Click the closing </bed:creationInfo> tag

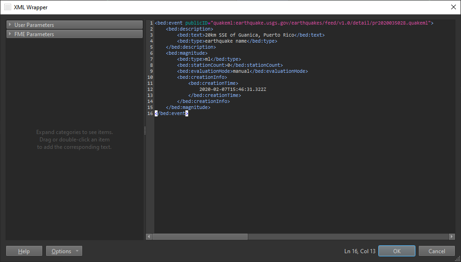204,101
